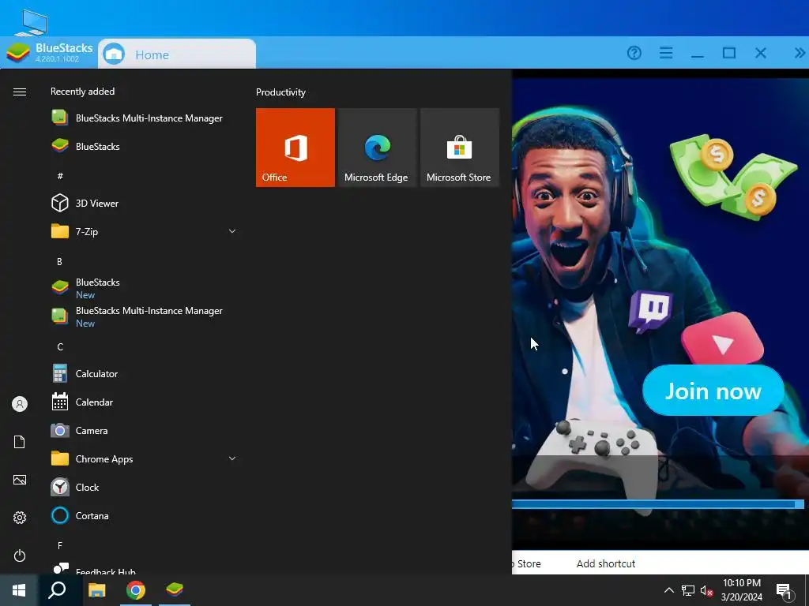
Task: Open the clock showing 10:10 PM
Action: point(741,590)
